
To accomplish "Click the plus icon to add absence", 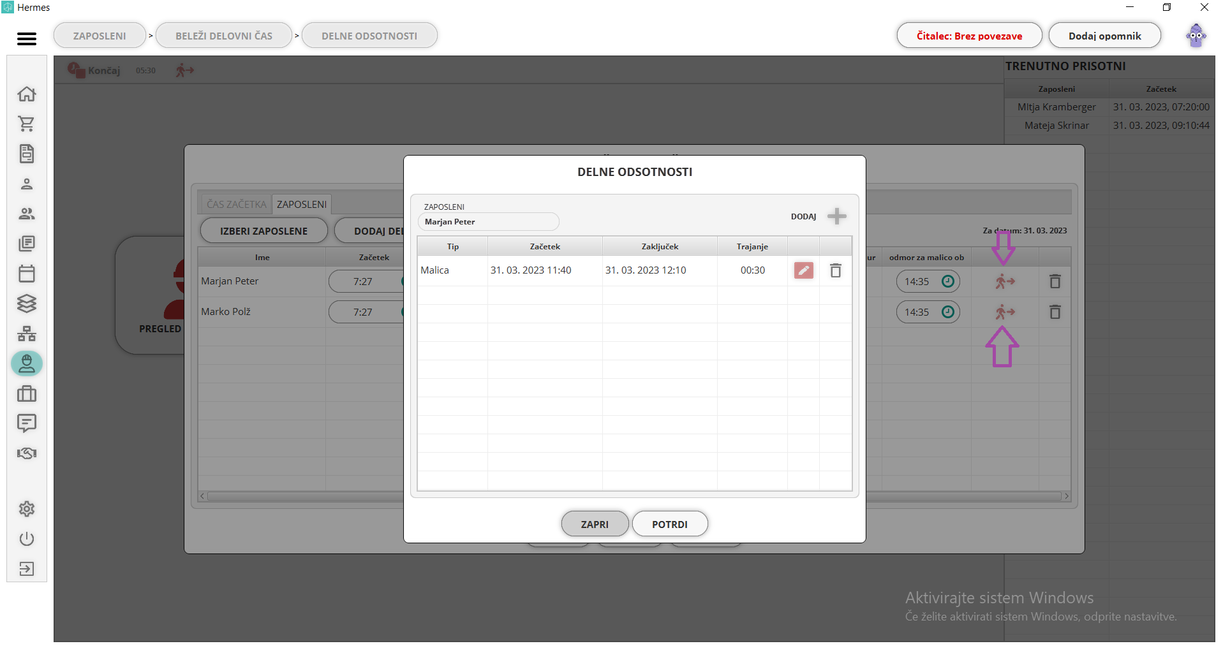I will [836, 216].
